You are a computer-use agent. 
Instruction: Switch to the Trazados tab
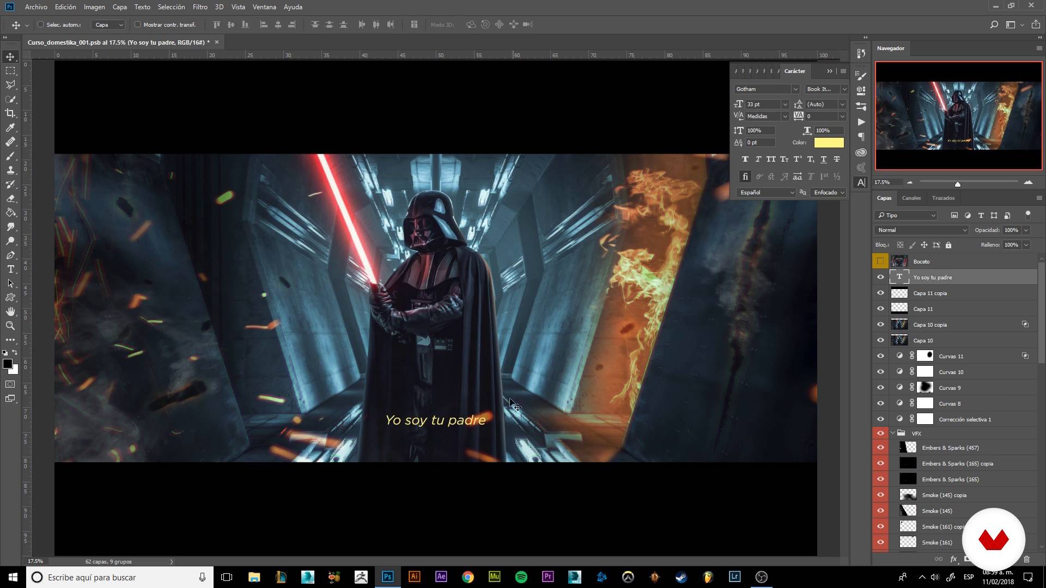click(x=943, y=198)
